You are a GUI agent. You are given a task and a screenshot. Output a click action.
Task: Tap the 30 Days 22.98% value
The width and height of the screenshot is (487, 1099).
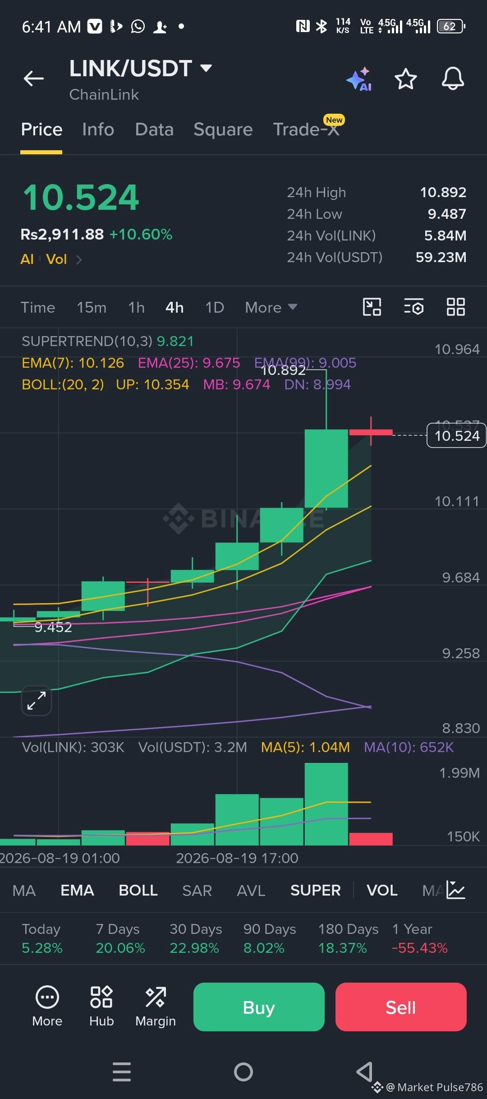coord(194,948)
